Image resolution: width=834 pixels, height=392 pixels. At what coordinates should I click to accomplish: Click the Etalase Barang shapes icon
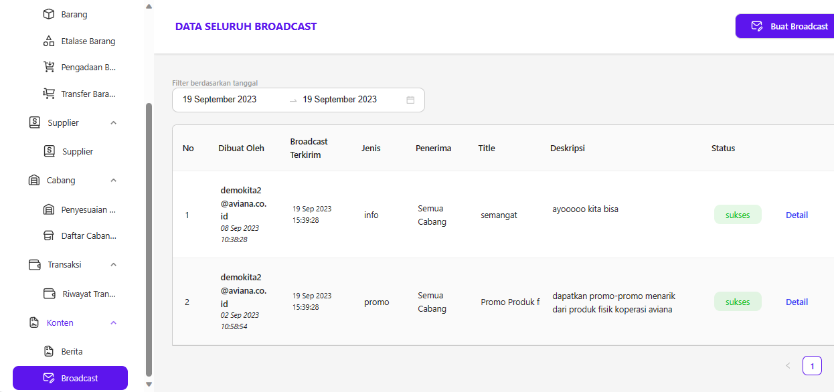pyautogui.click(x=49, y=41)
